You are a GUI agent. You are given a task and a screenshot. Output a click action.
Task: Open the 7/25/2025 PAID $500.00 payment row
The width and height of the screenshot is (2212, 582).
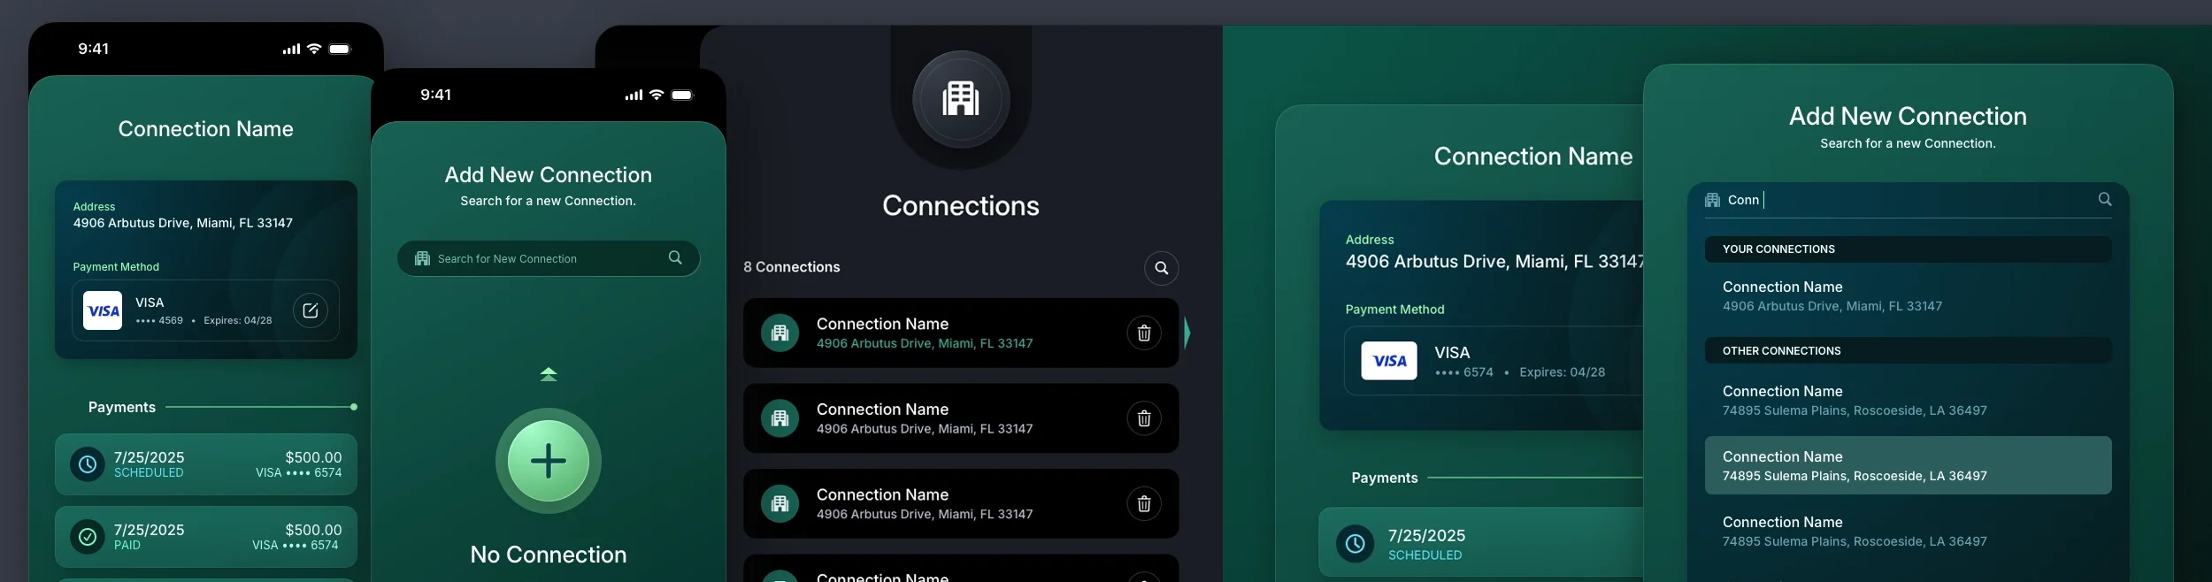pos(206,537)
